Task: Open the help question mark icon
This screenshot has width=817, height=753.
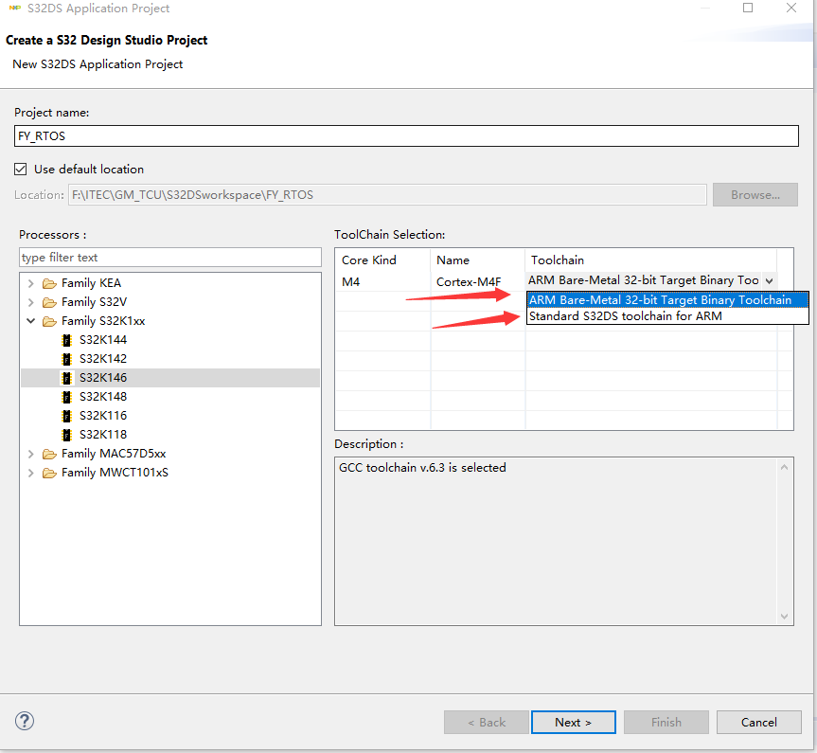Action: tap(25, 721)
